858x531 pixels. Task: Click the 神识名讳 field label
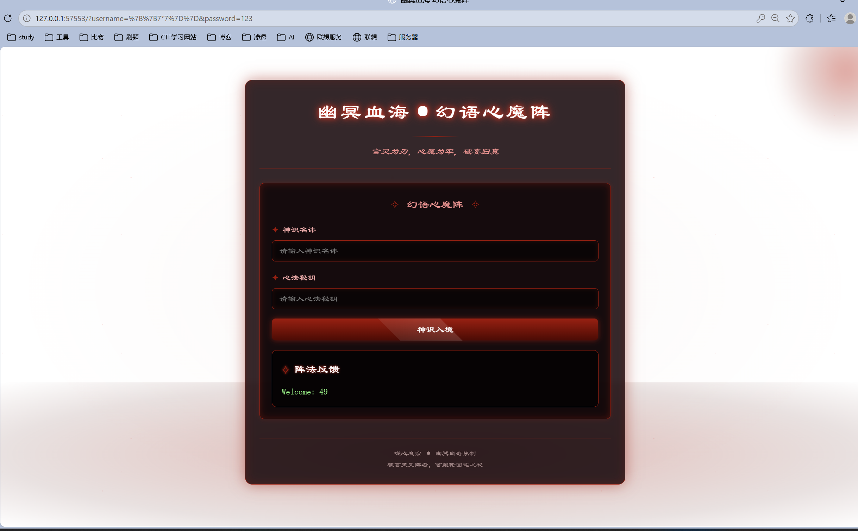pyautogui.click(x=299, y=230)
